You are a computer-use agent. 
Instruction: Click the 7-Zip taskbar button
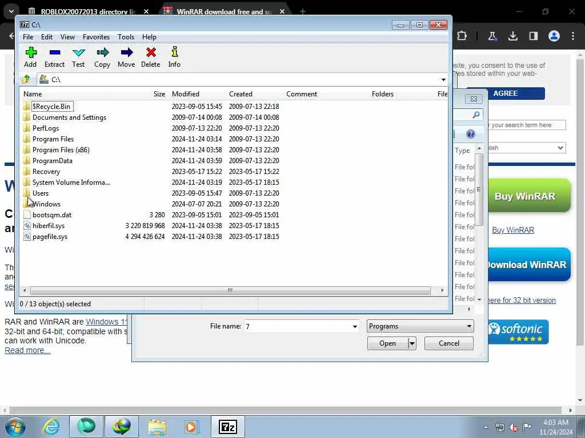(228, 427)
